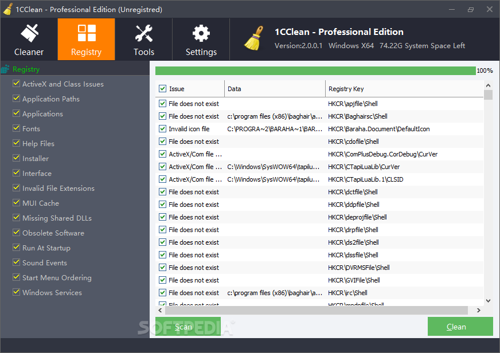
Task: Select HKCR\CTapiLuaLib\CurVer entry
Action: (x=364, y=167)
